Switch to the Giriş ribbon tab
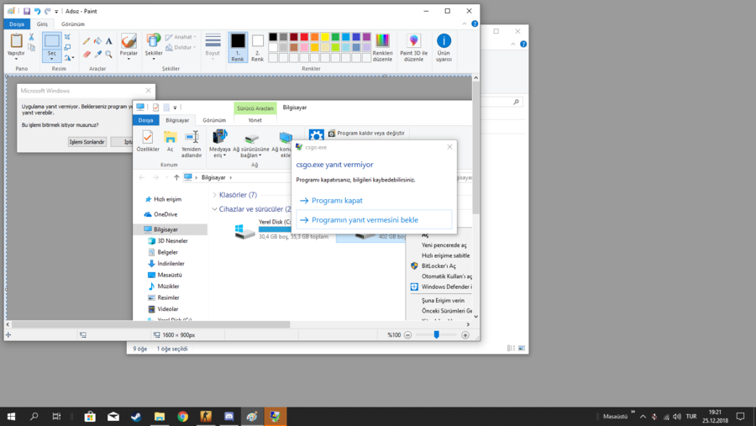 pyautogui.click(x=43, y=24)
